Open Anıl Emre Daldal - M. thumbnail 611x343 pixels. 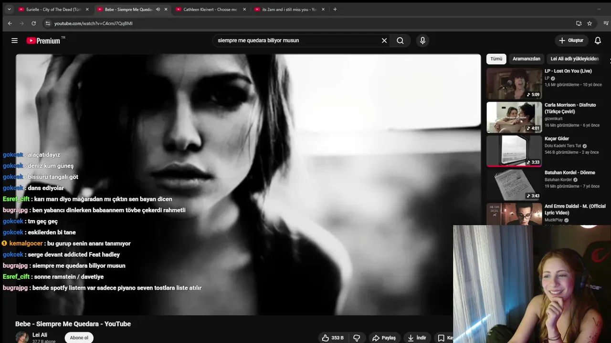[514, 214]
